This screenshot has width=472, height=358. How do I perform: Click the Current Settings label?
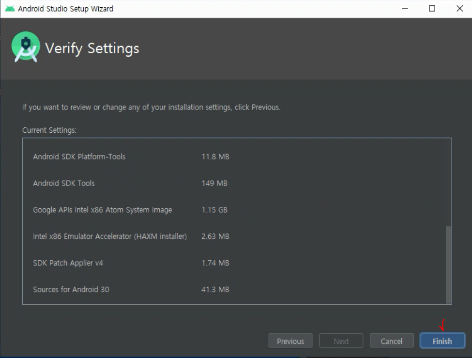tap(49, 130)
